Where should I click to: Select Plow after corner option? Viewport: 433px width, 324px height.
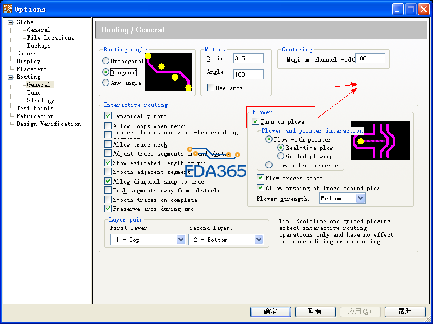coord(269,165)
